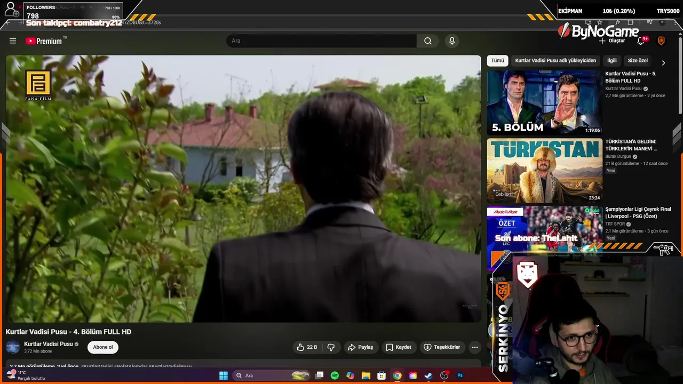Open TÜRKİSTAN'A GELDİM video title

(x=631, y=145)
